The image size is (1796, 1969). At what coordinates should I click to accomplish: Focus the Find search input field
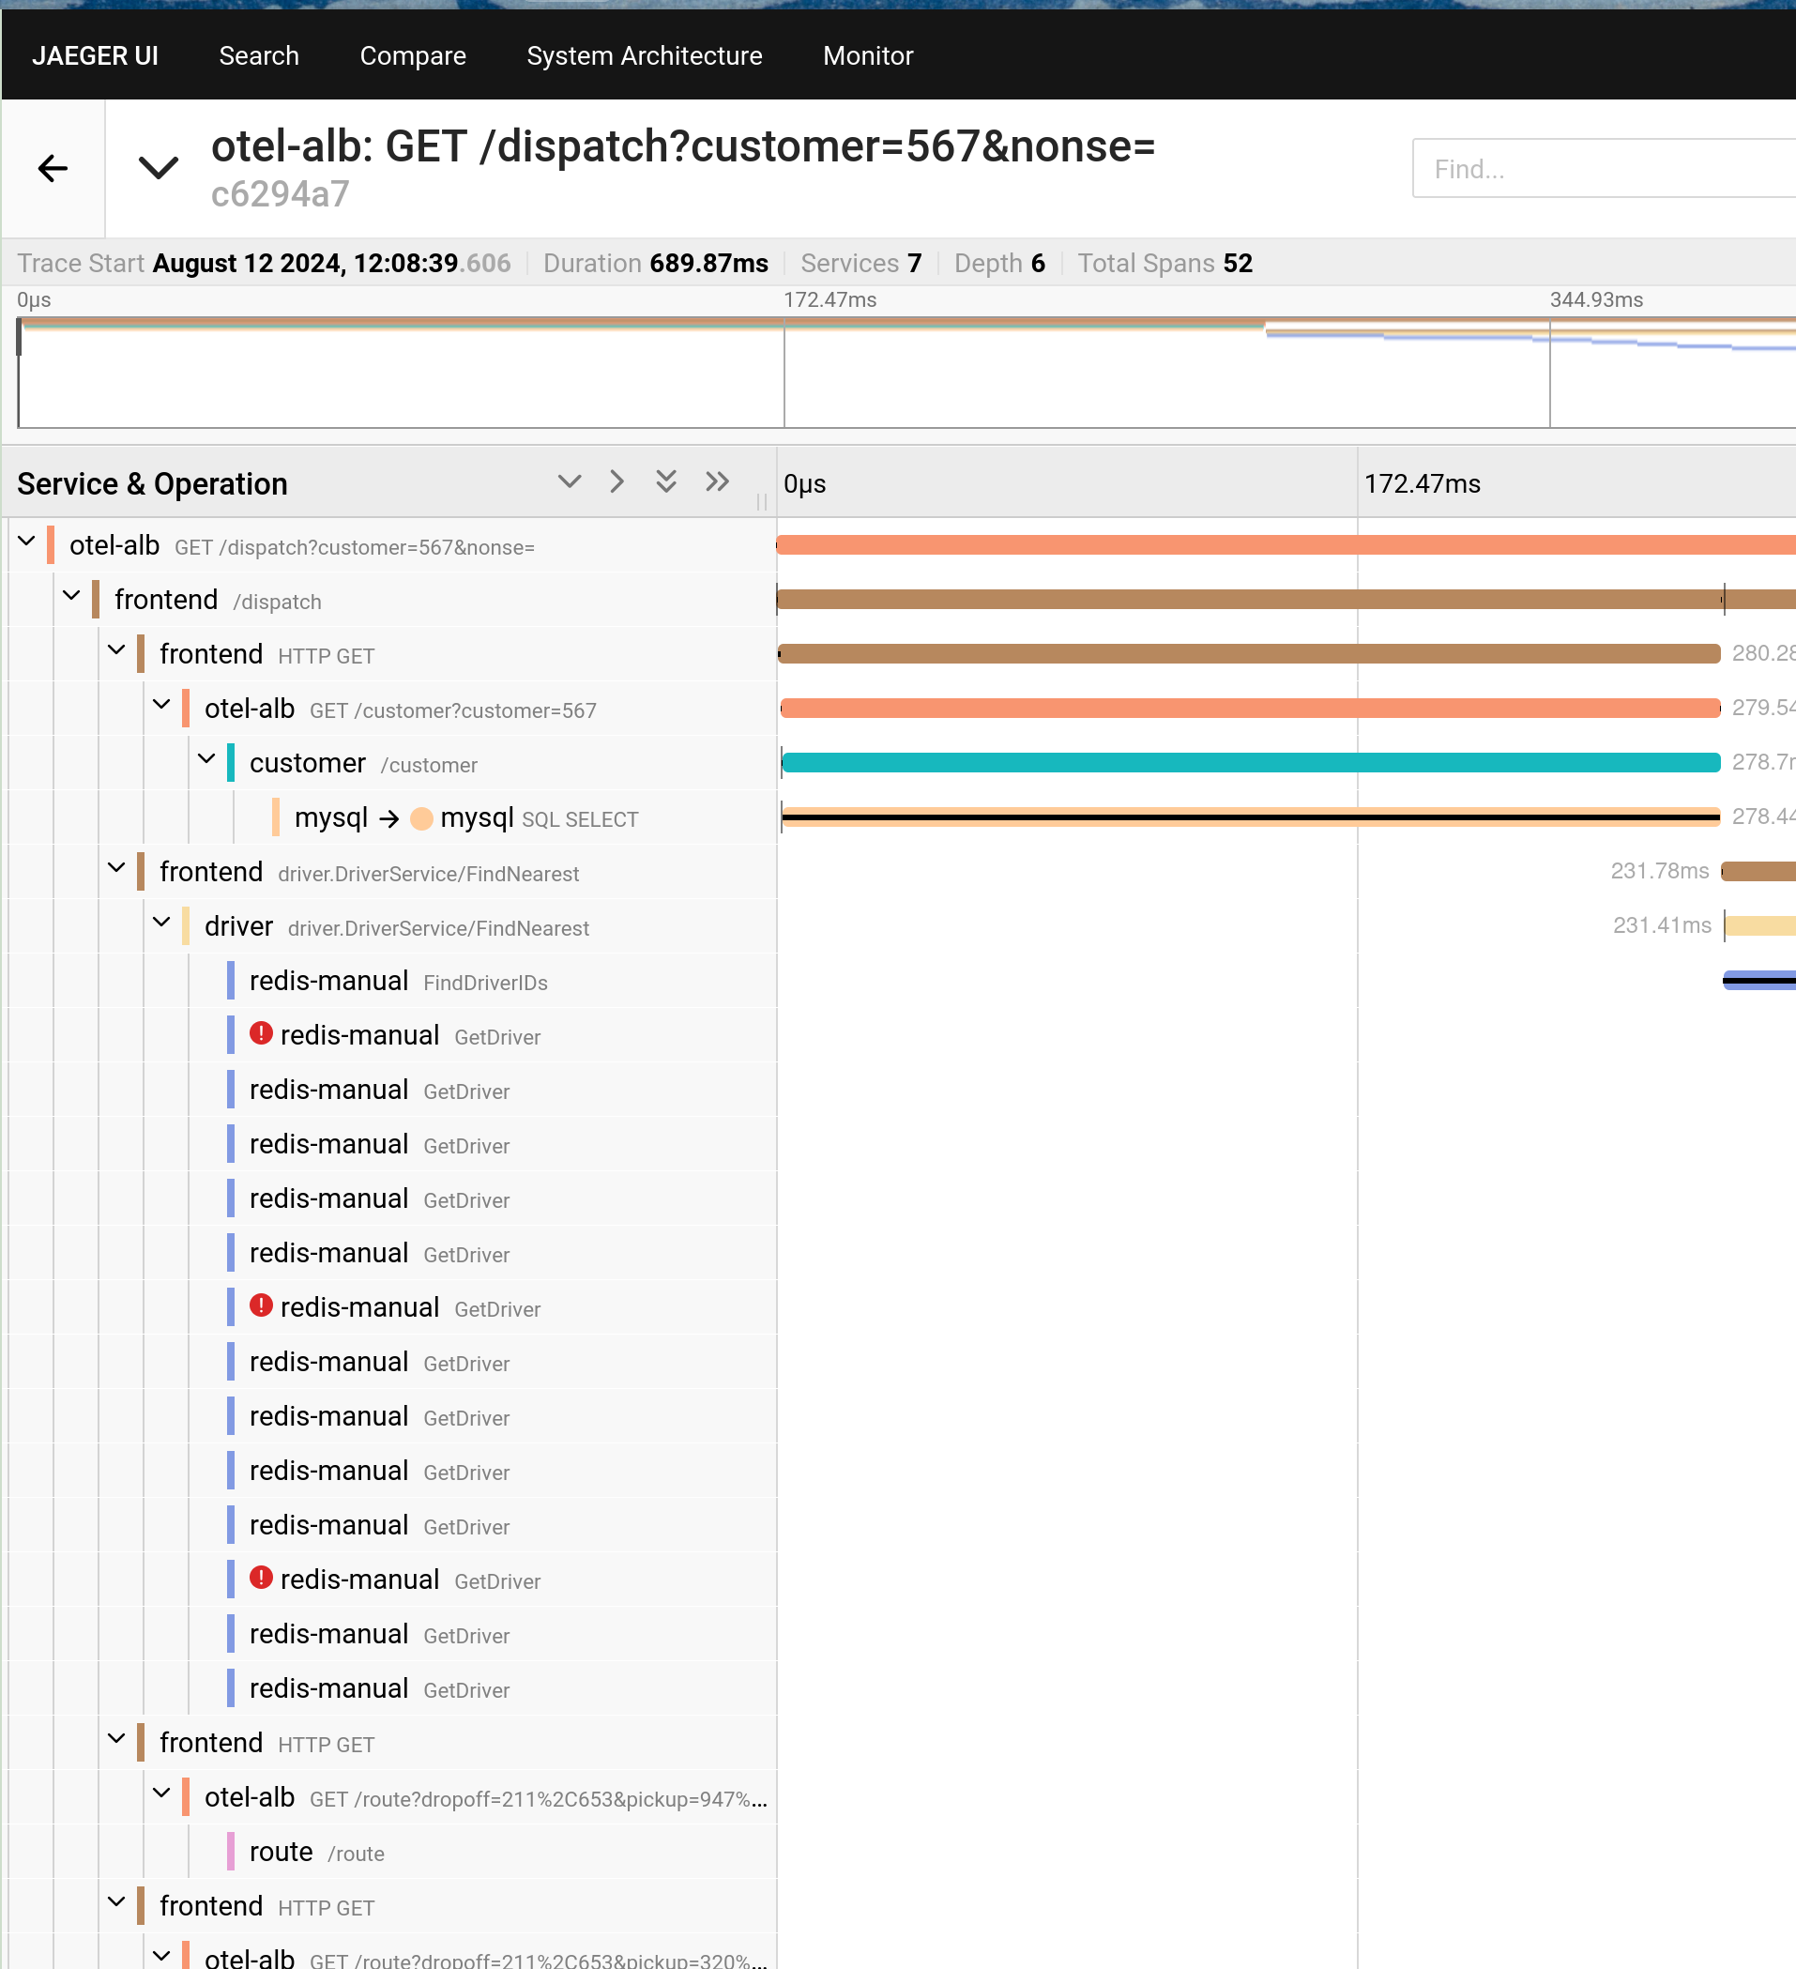click(1602, 169)
